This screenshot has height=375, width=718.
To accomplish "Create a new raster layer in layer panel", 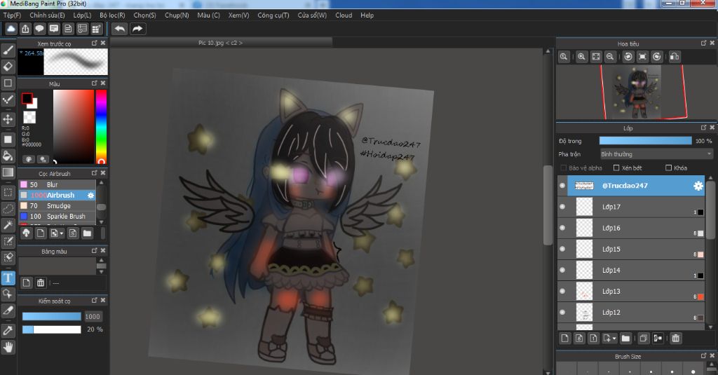I will (x=564, y=339).
